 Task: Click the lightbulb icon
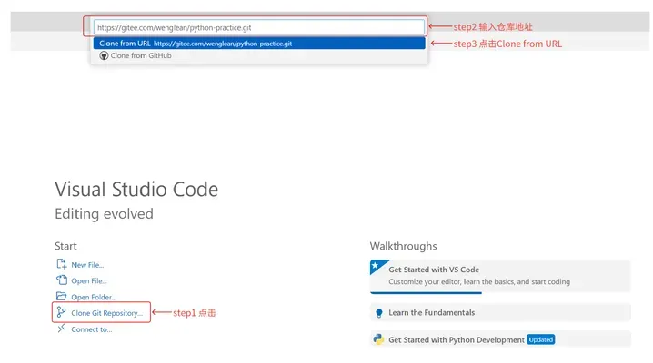click(379, 313)
